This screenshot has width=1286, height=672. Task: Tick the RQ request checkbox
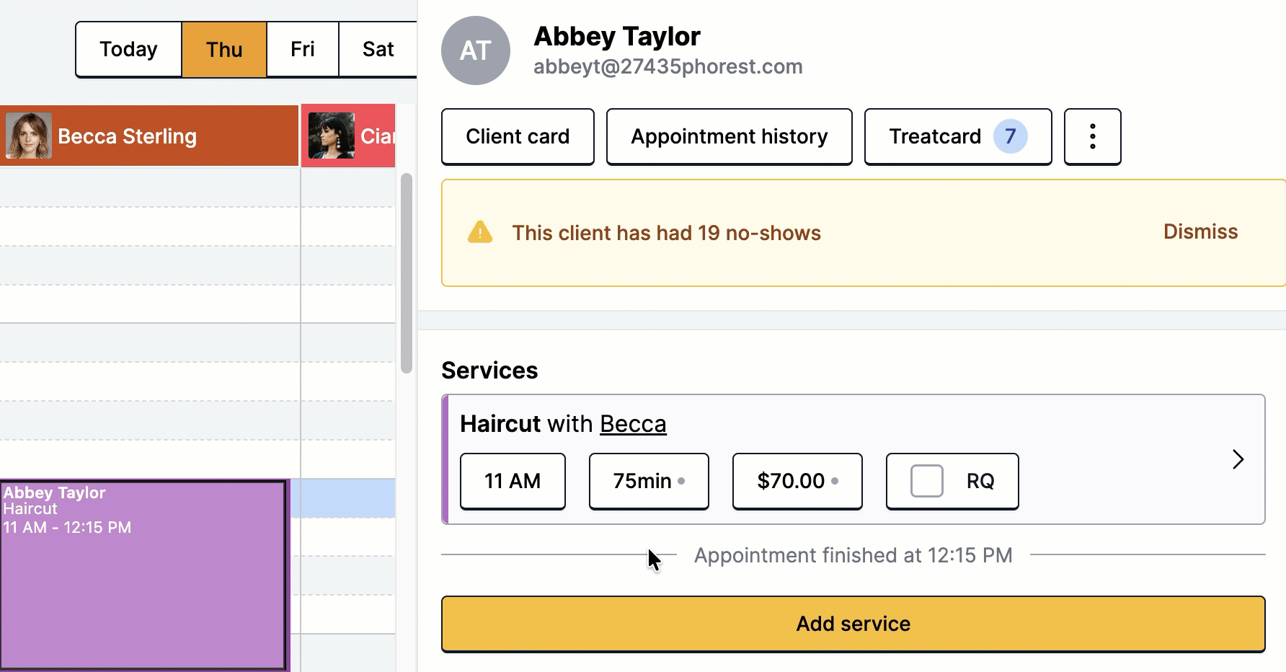pyautogui.click(x=927, y=481)
